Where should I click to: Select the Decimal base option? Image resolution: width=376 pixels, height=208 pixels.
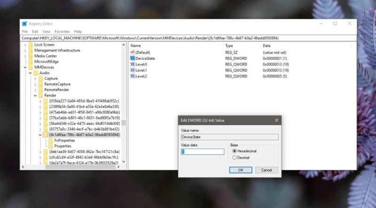[234, 158]
